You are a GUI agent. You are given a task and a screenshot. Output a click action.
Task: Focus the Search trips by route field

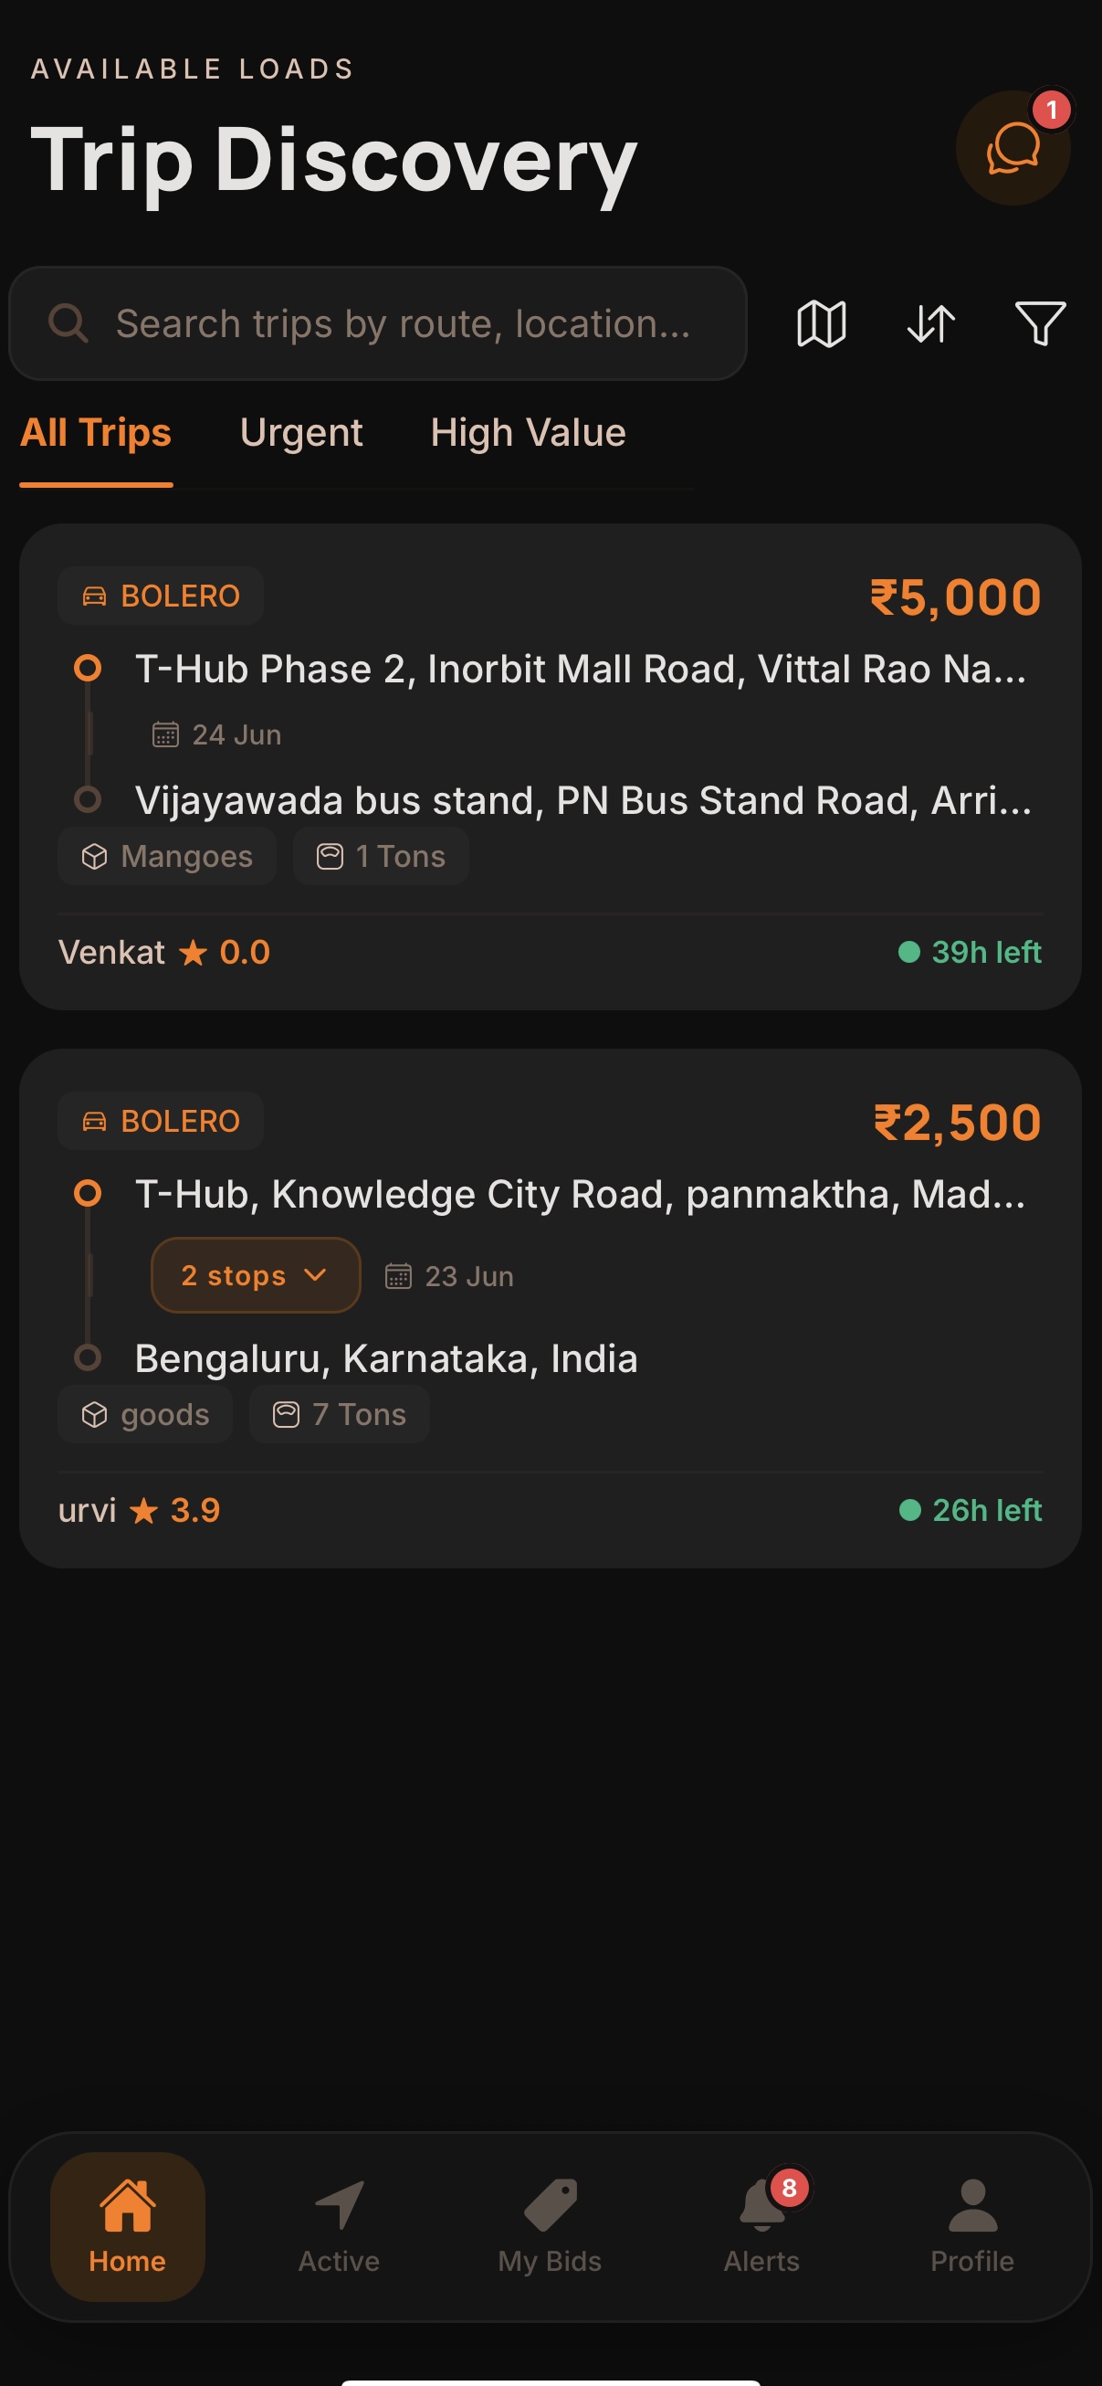[378, 324]
